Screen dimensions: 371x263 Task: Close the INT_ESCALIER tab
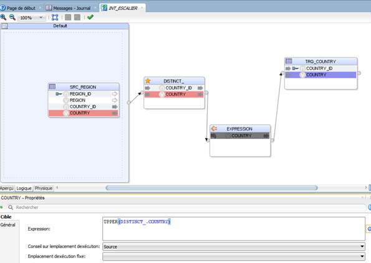click(142, 8)
